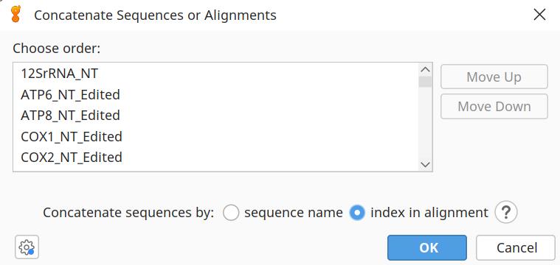Image resolution: width=560 pixels, height=265 pixels.
Task: Click the Geneious app icon in title bar
Action: pos(16,14)
